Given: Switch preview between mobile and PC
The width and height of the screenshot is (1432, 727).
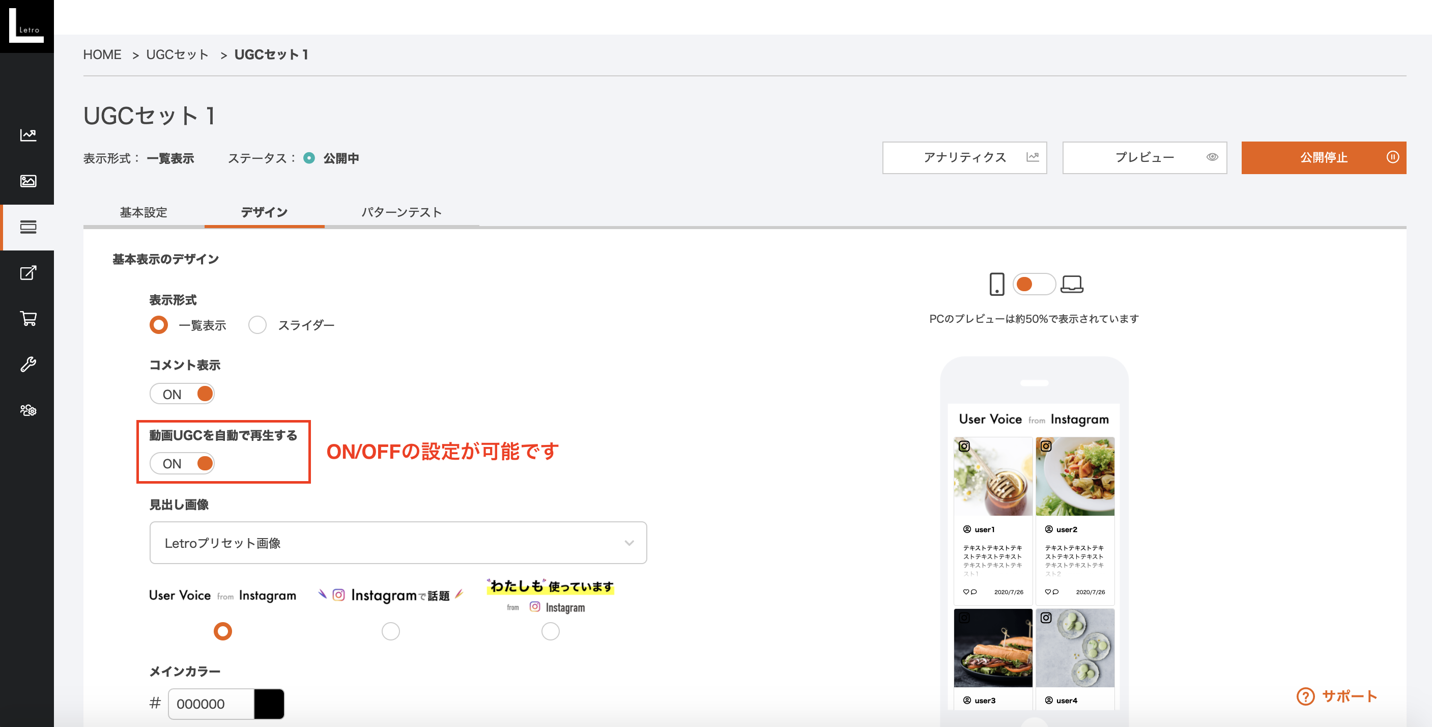Looking at the screenshot, I should pyautogui.click(x=1034, y=284).
